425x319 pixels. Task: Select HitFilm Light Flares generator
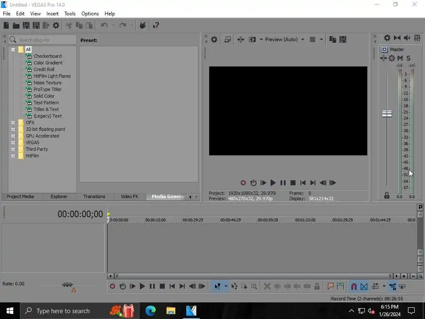[x=52, y=76]
